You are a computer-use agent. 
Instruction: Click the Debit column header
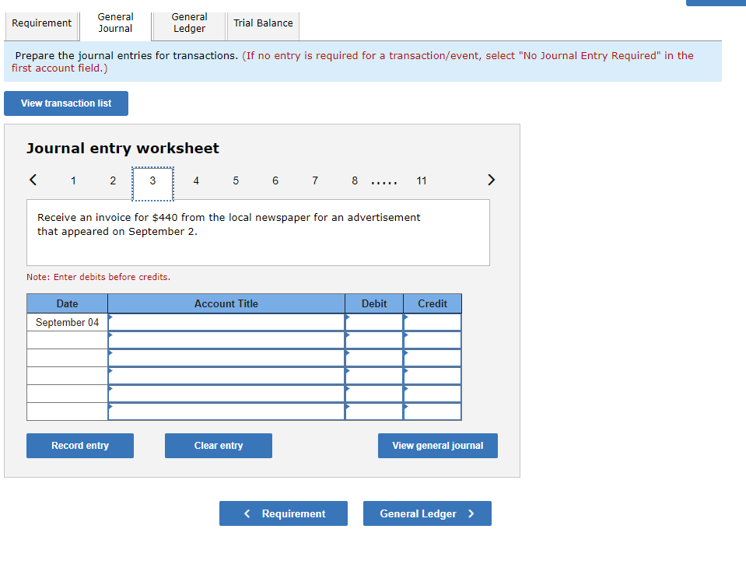coord(374,303)
